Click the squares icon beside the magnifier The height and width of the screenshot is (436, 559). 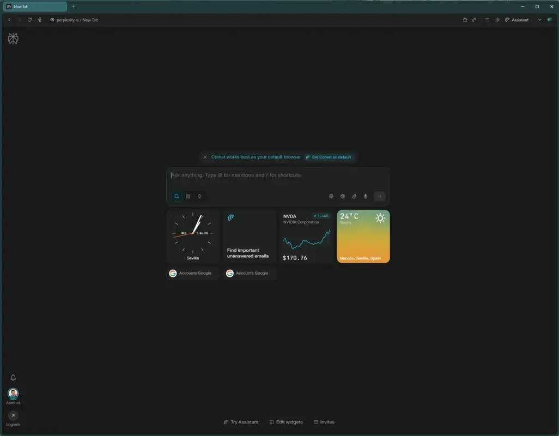point(187,196)
